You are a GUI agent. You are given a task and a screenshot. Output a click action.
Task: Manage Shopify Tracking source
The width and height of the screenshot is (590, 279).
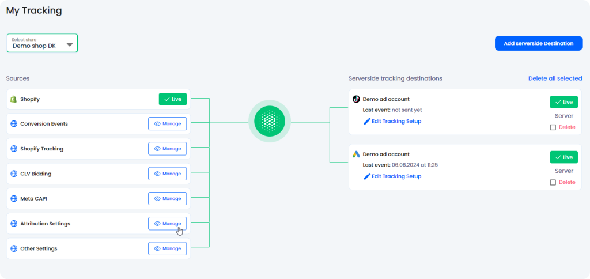[x=168, y=149]
